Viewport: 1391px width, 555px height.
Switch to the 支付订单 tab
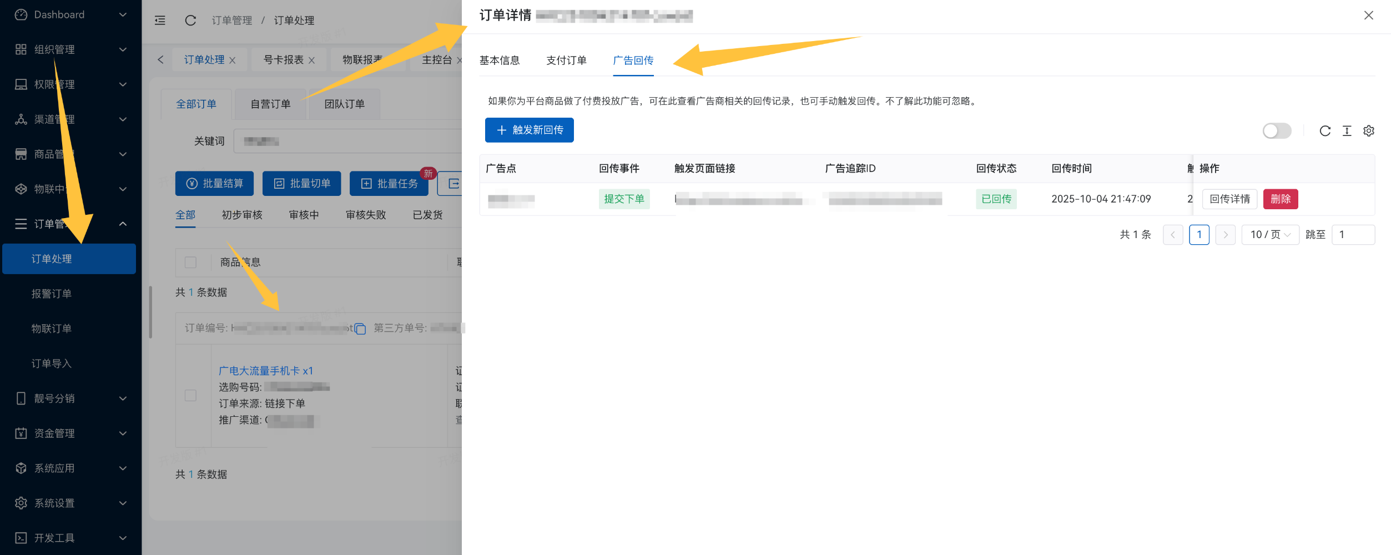coord(566,60)
